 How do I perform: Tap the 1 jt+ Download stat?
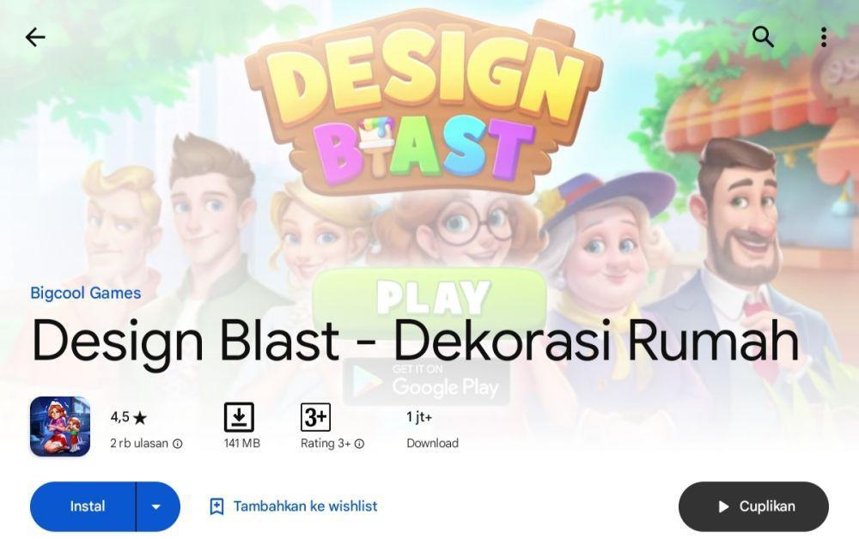click(432, 430)
